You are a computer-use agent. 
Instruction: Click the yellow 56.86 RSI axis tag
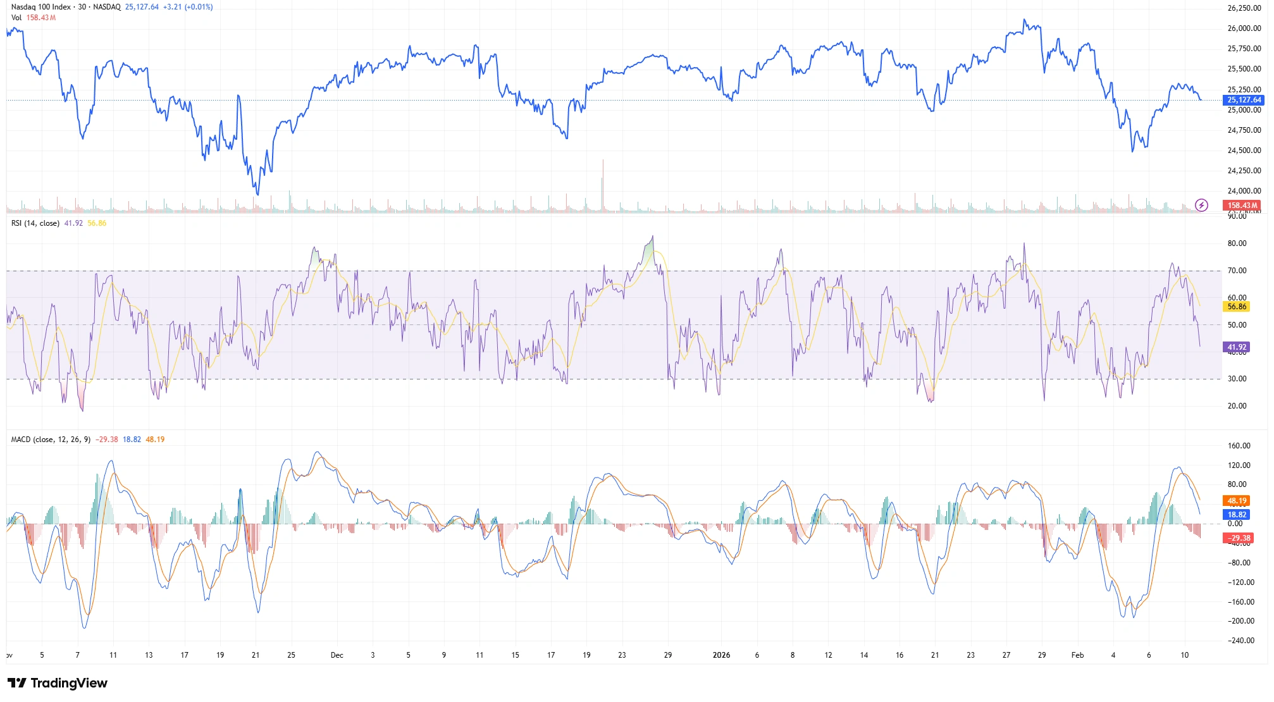(x=1237, y=307)
